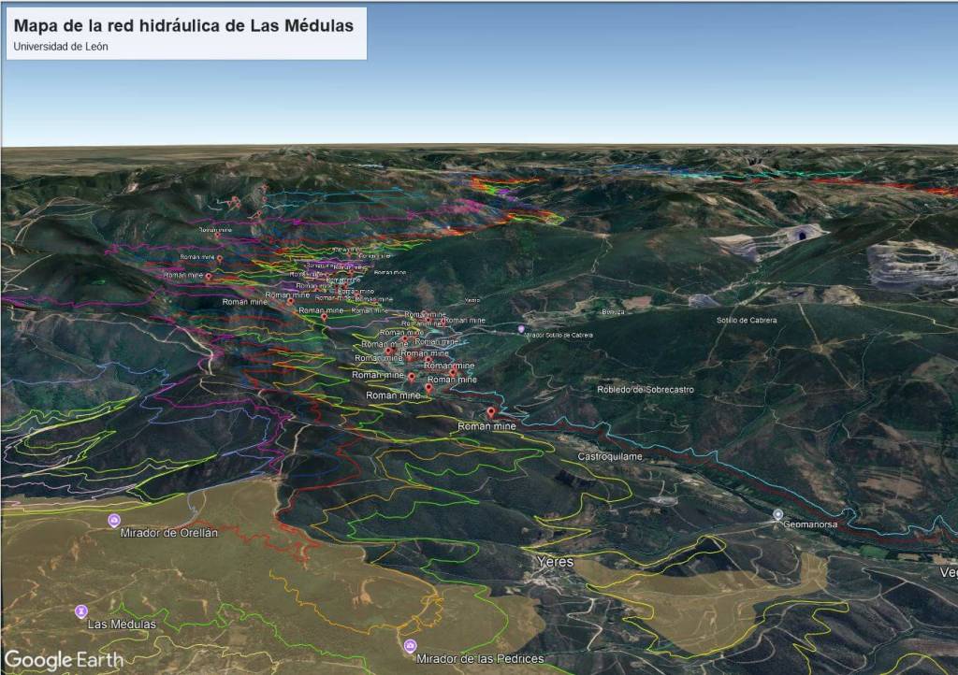
Task: Click the Roman mine red pin nearest Castroquilame
Action: (491, 412)
